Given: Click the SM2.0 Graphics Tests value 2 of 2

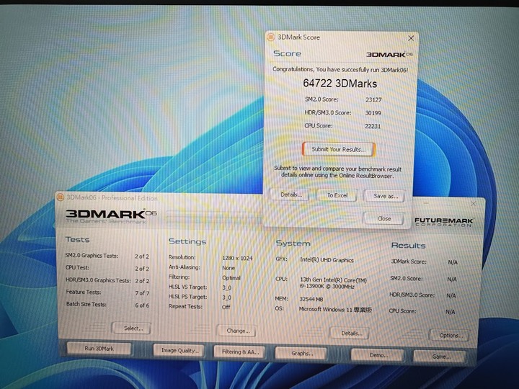Looking at the screenshot, I should pos(142,256).
